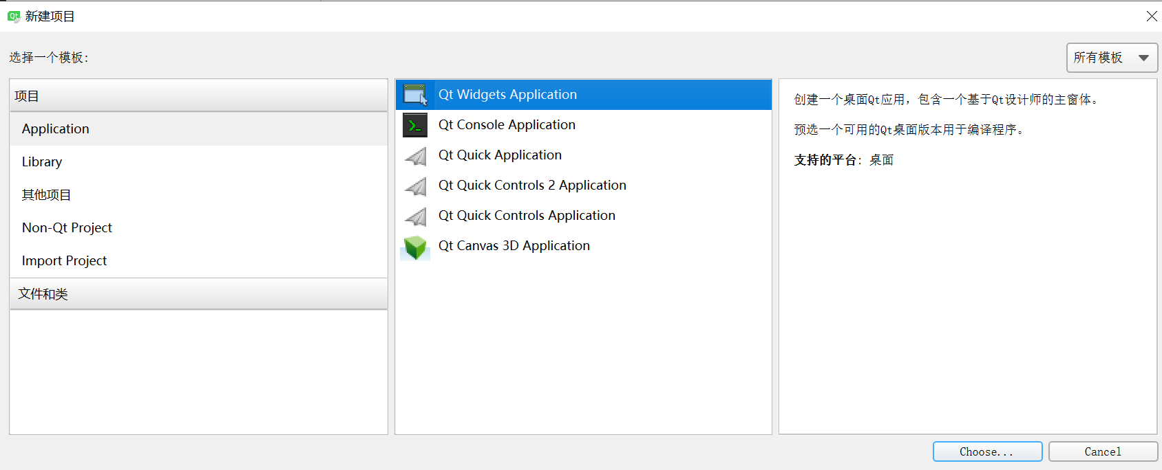Select the Application category
Screen dimensions: 1162x470
(56, 129)
